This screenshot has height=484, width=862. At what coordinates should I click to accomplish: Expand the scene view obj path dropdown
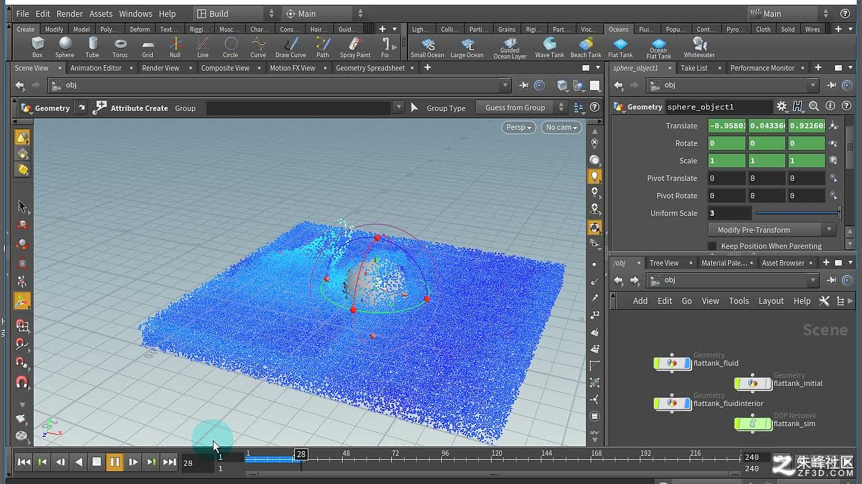click(x=505, y=85)
